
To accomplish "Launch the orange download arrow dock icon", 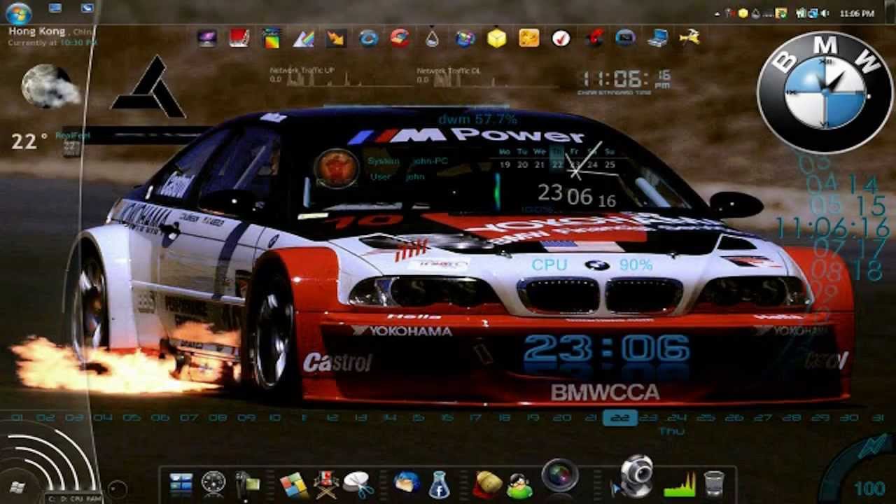I will point(336,38).
